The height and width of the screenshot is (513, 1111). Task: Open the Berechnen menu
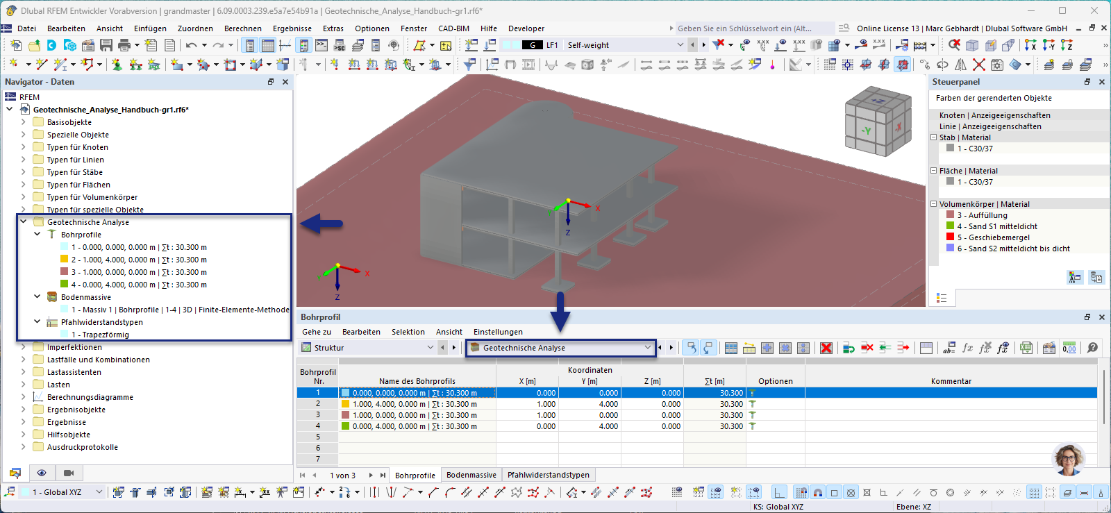(243, 28)
